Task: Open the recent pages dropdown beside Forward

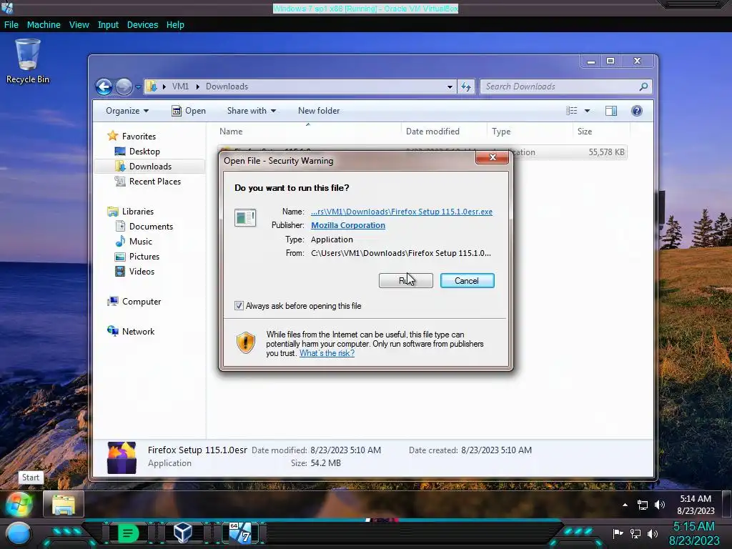Action: (138, 86)
